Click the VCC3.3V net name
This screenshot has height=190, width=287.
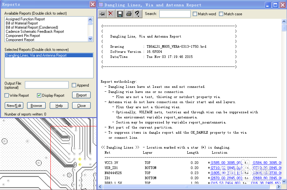pos(111,163)
